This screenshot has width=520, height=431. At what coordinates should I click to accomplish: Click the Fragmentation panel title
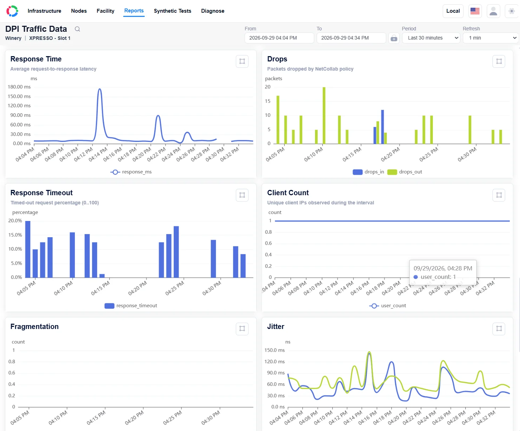pos(35,327)
